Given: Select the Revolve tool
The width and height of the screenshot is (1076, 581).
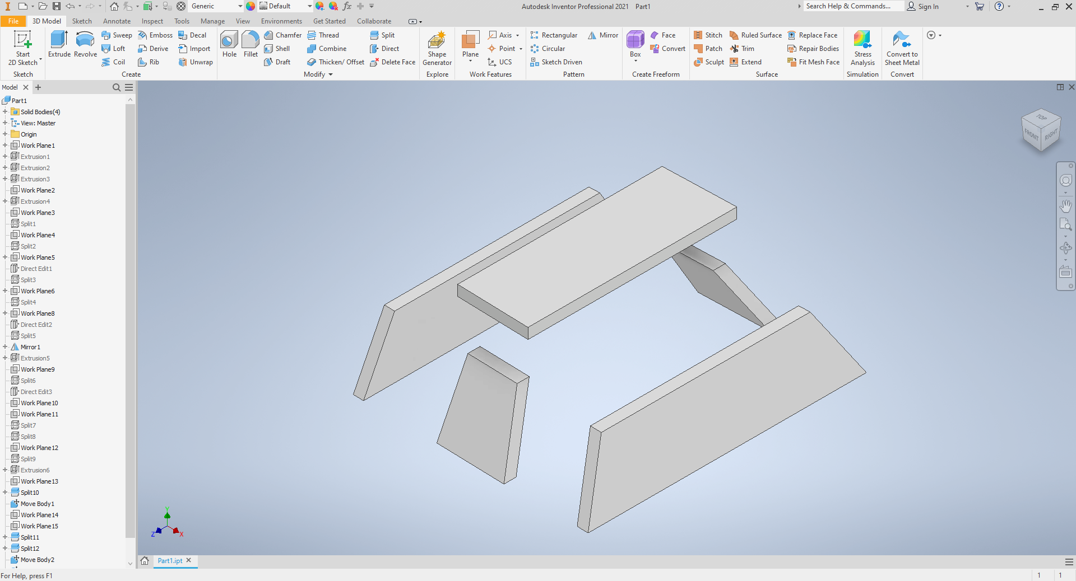Looking at the screenshot, I should (85, 44).
